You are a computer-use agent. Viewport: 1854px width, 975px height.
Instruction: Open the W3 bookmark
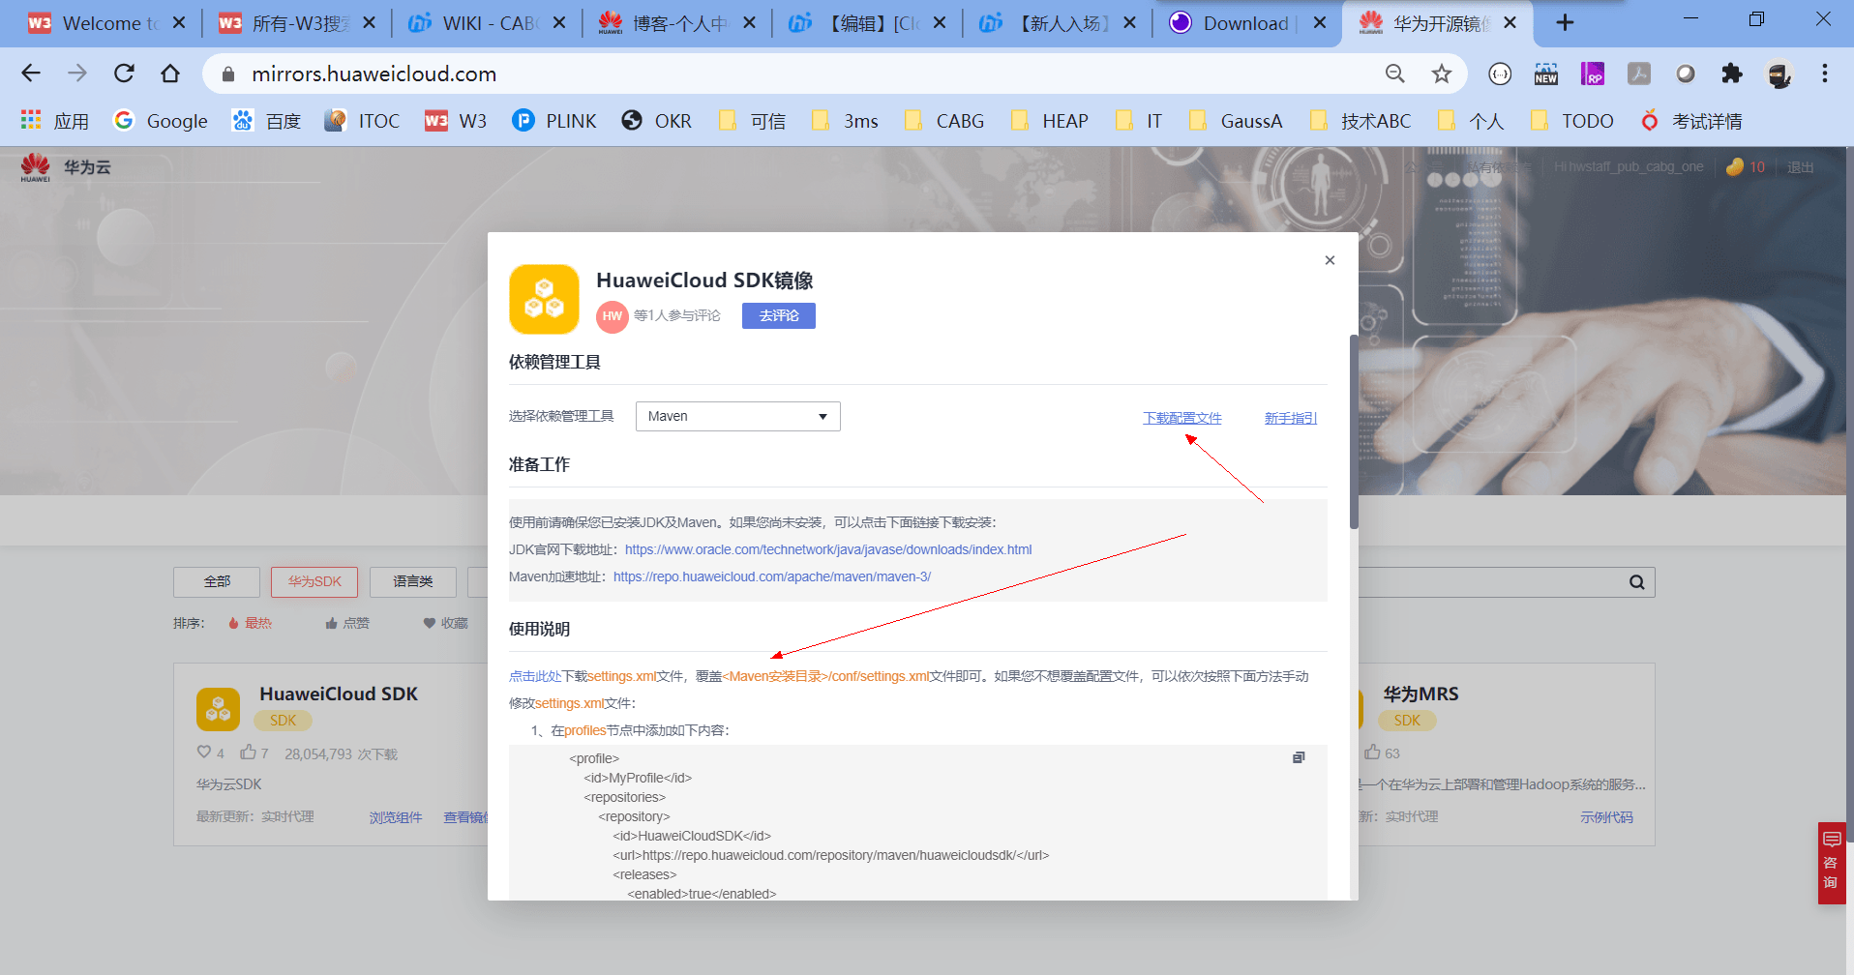point(456,121)
